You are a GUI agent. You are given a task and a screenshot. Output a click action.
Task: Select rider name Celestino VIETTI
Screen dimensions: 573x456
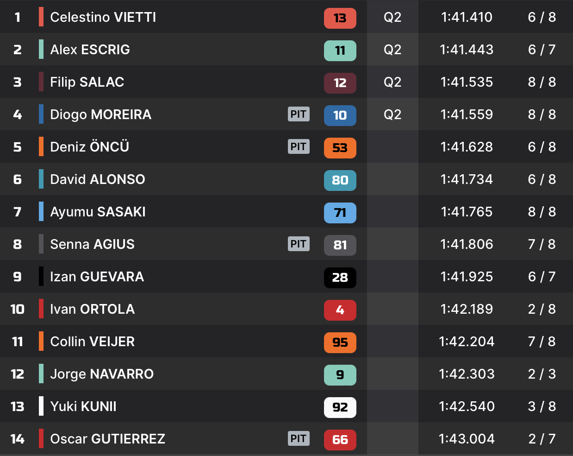103,17
